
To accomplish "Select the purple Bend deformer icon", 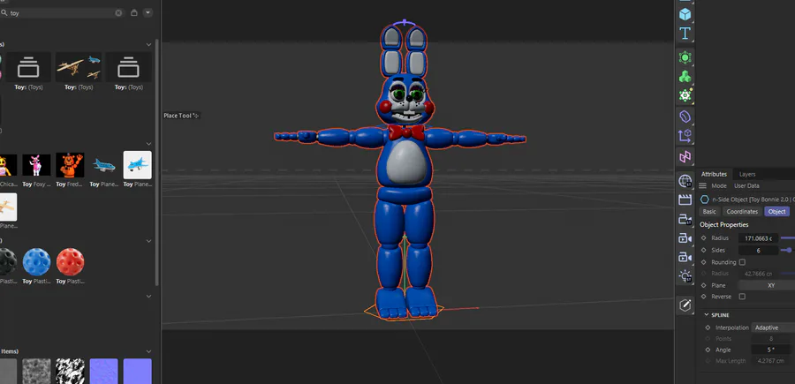I will [685, 117].
